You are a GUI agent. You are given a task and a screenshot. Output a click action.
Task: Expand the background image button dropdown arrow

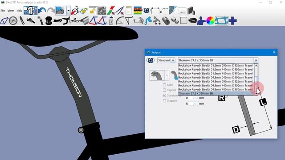tap(68, 11)
